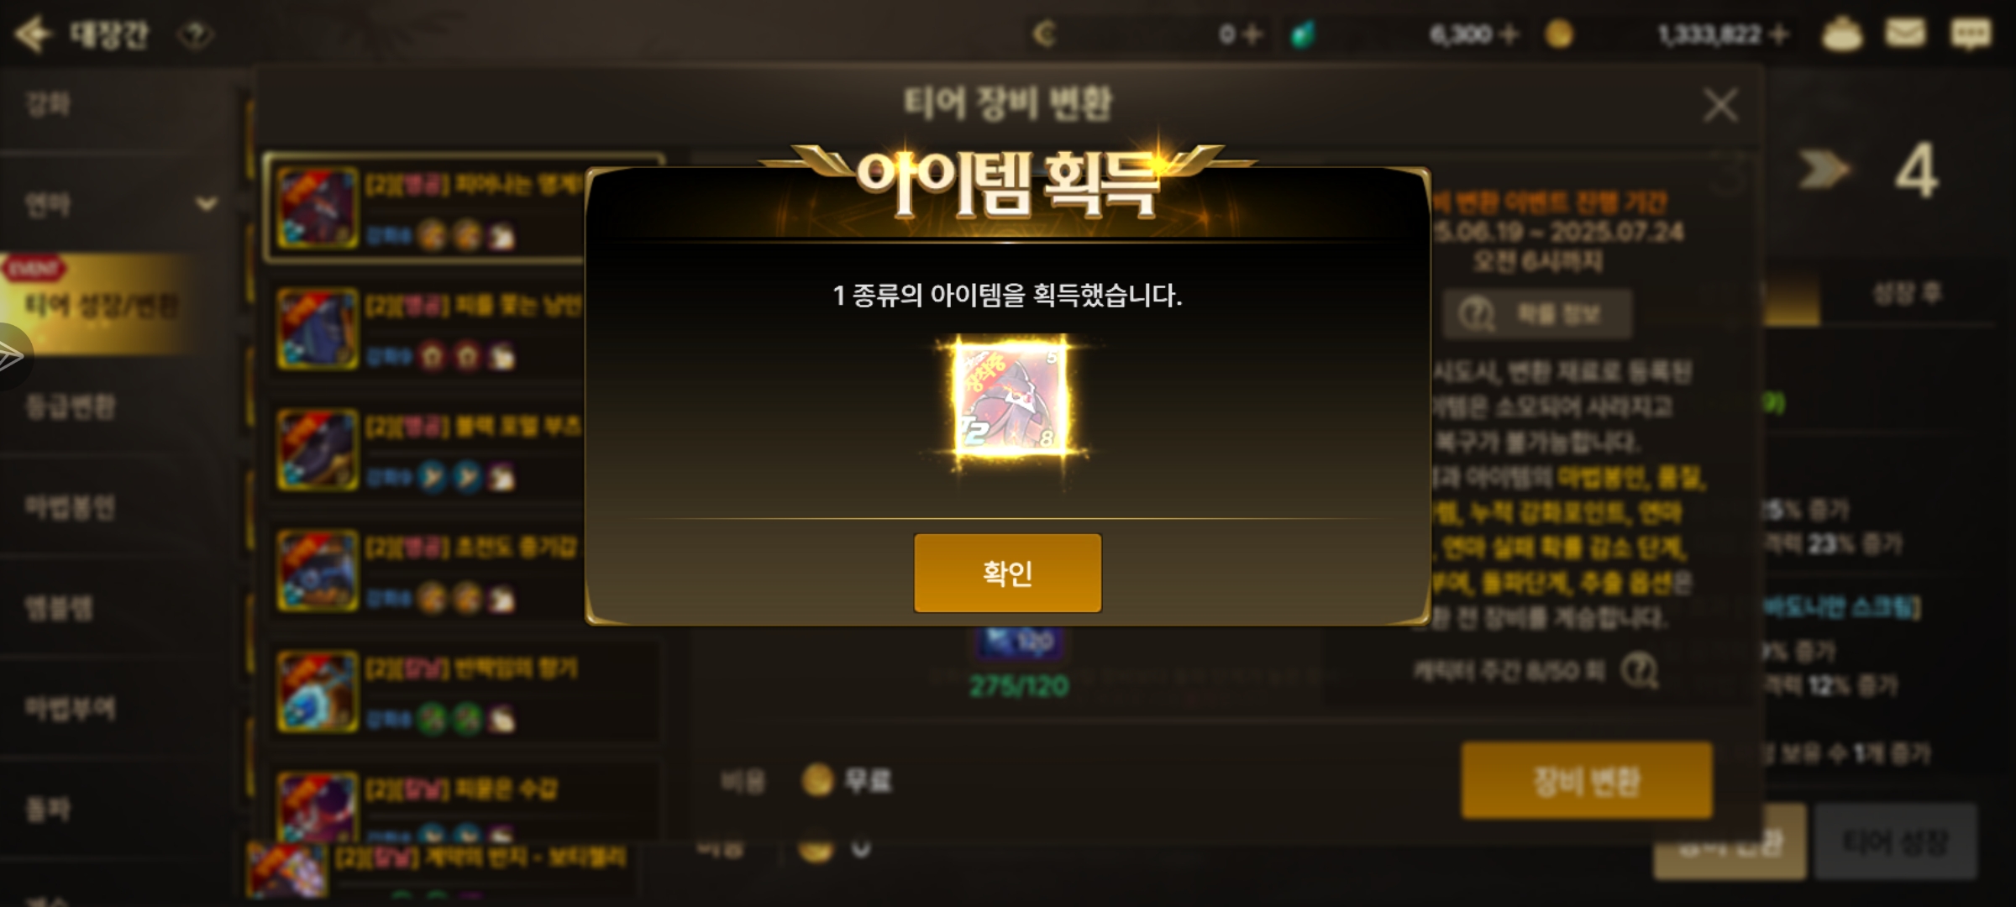Open the 확률 정보 info button
Image resolution: width=2016 pixels, height=907 pixels.
click(1537, 314)
